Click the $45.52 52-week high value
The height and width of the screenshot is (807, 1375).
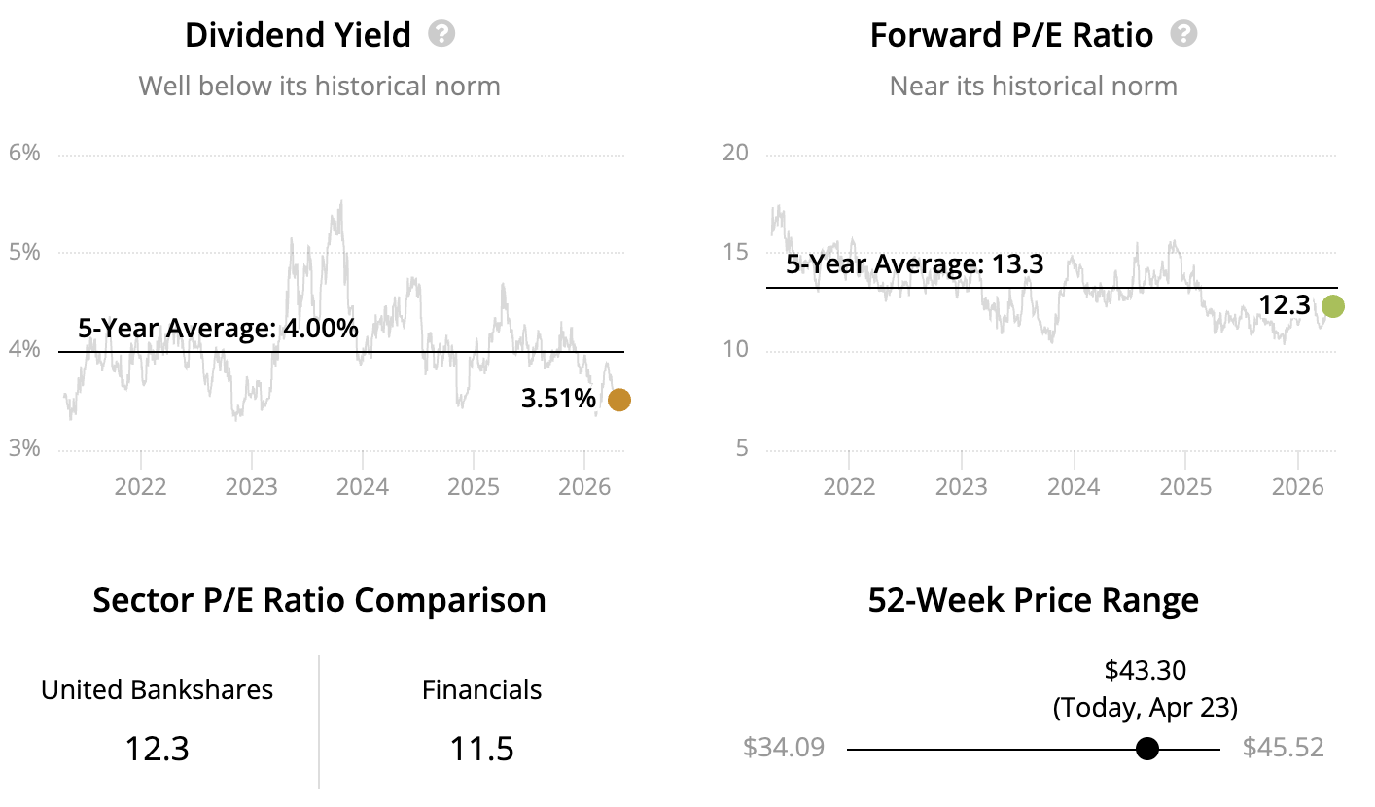click(1284, 748)
